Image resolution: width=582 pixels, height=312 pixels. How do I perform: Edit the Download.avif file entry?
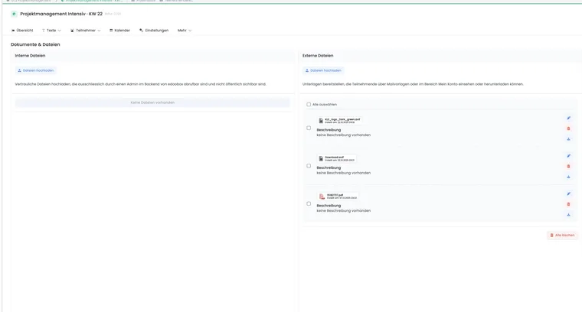[568, 156]
